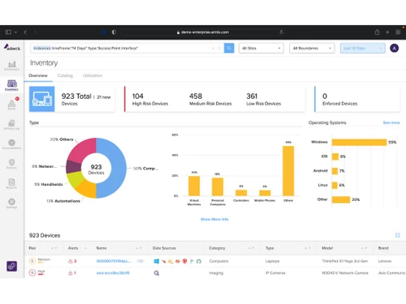Open a new browser tab with plus icon
Viewport: 406px width, 304px height.
tap(387, 32)
